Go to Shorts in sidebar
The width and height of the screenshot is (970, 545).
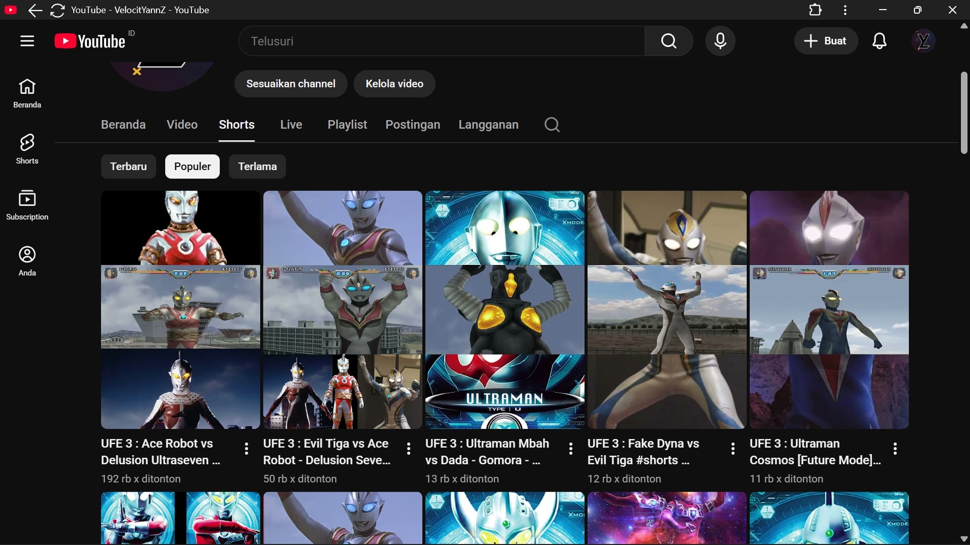[27, 149]
